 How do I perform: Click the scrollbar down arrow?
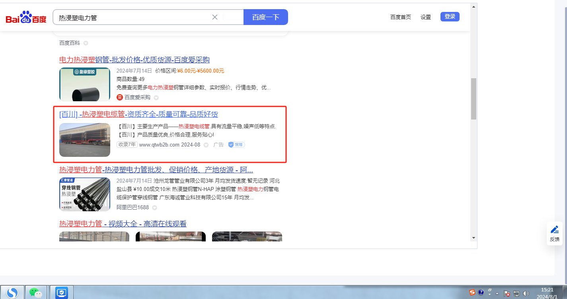(x=473, y=238)
